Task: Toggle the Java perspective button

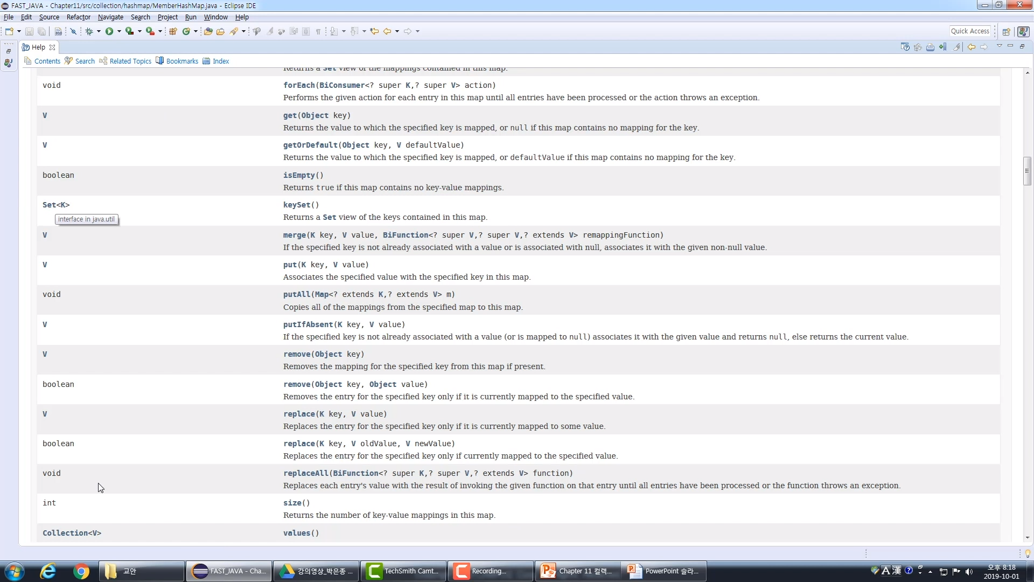Action: [x=1023, y=31]
